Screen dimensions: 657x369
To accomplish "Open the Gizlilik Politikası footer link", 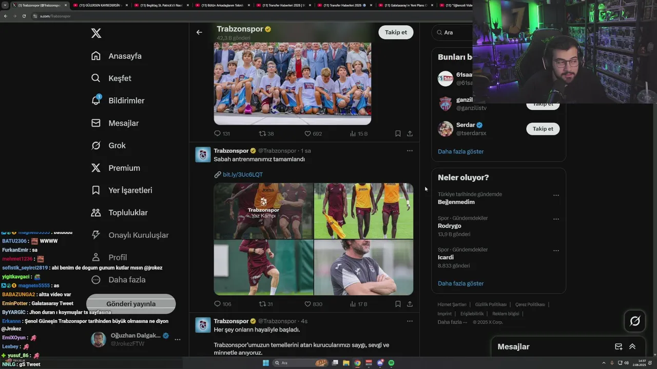I will [x=491, y=304].
